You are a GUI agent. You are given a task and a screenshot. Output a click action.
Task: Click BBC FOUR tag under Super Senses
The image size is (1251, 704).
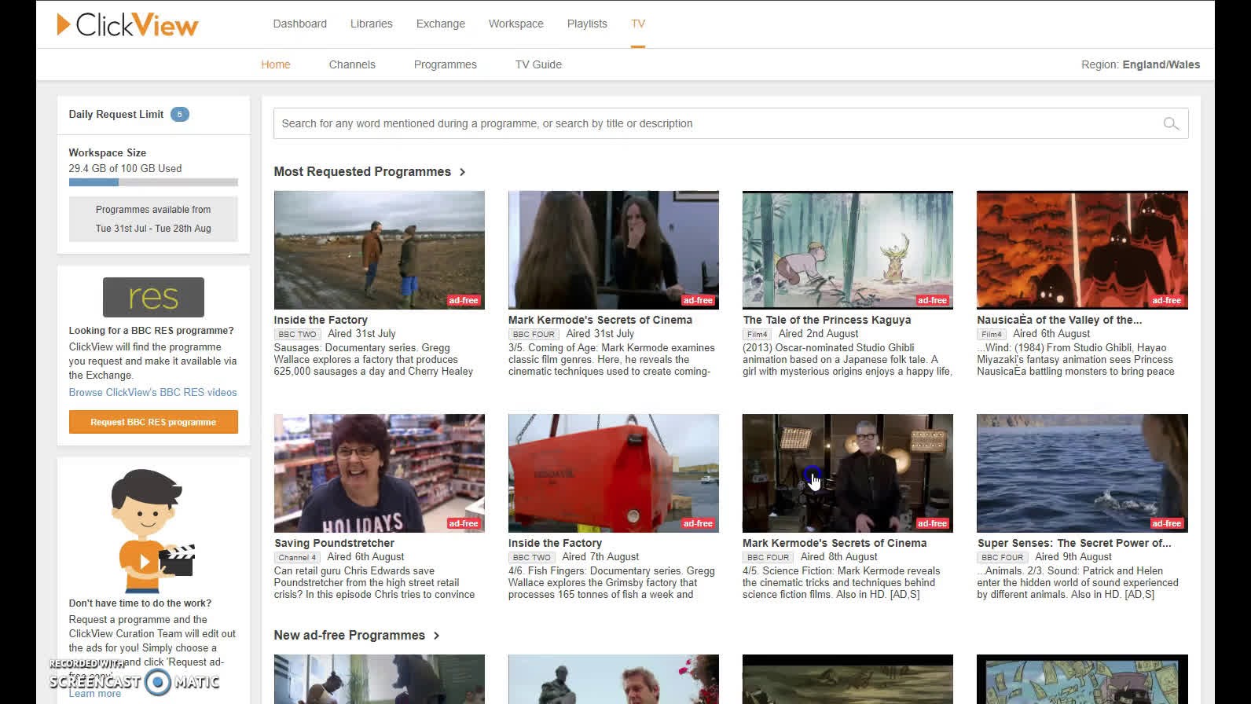pos(1003,557)
